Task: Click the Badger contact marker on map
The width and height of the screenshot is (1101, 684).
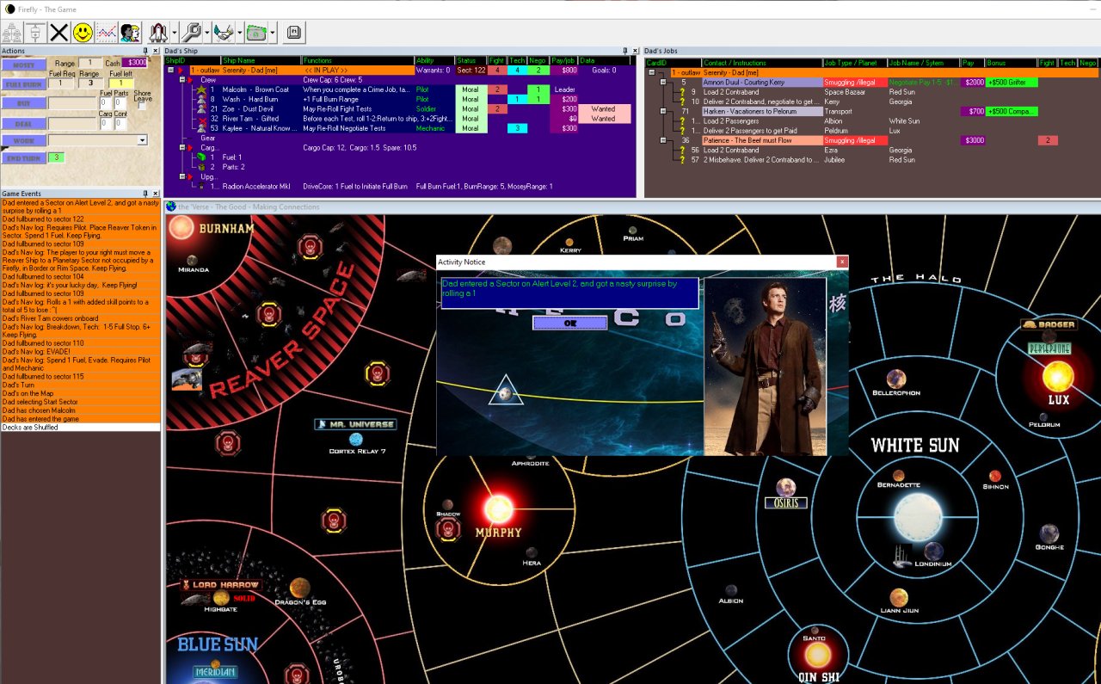Action: click(1049, 324)
